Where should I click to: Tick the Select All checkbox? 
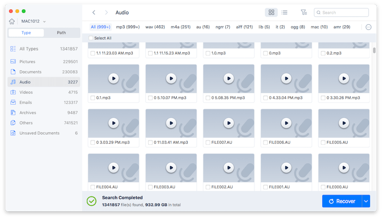(x=91, y=38)
